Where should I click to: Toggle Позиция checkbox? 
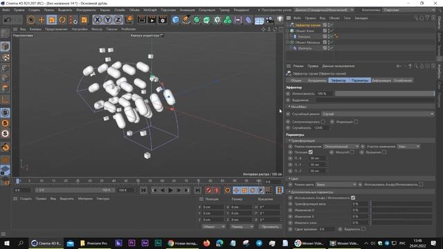coord(311,152)
